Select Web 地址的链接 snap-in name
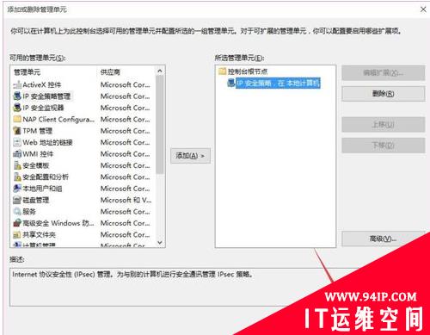430x335 pixels. tap(47, 142)
